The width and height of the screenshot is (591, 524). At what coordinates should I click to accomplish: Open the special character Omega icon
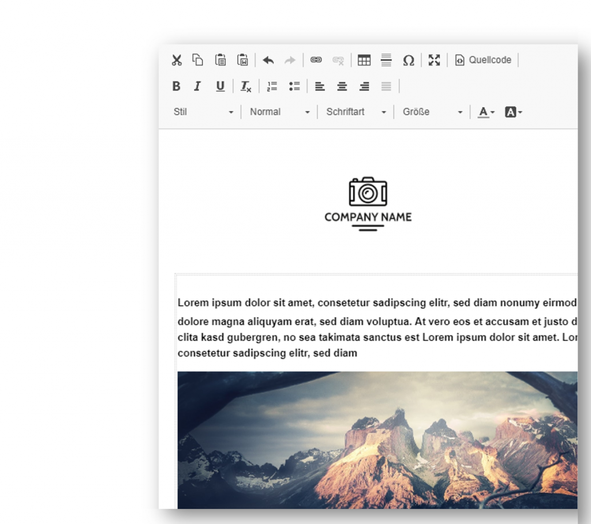pos(409,60)
